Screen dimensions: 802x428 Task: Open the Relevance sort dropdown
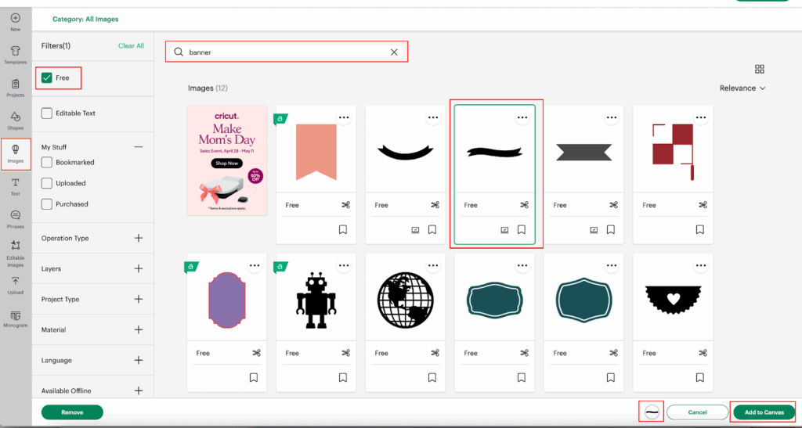(x=742, y=88)
